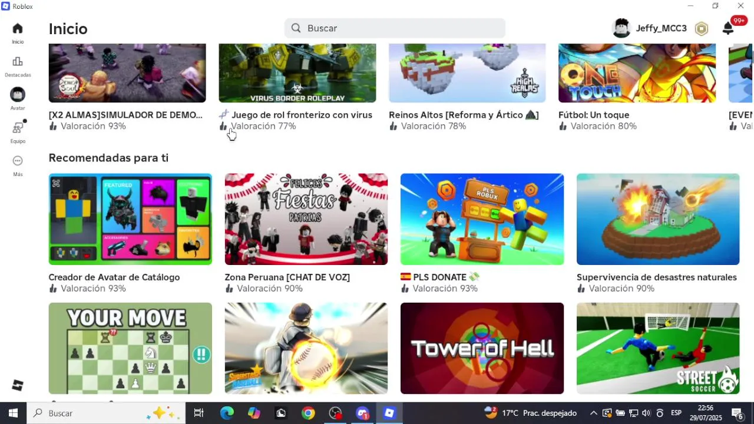Open Zona Peruana Fiestas Patrias thumbnail
Image resolution: width=754 pixels, height=424 pixels.
coord(306,219)
